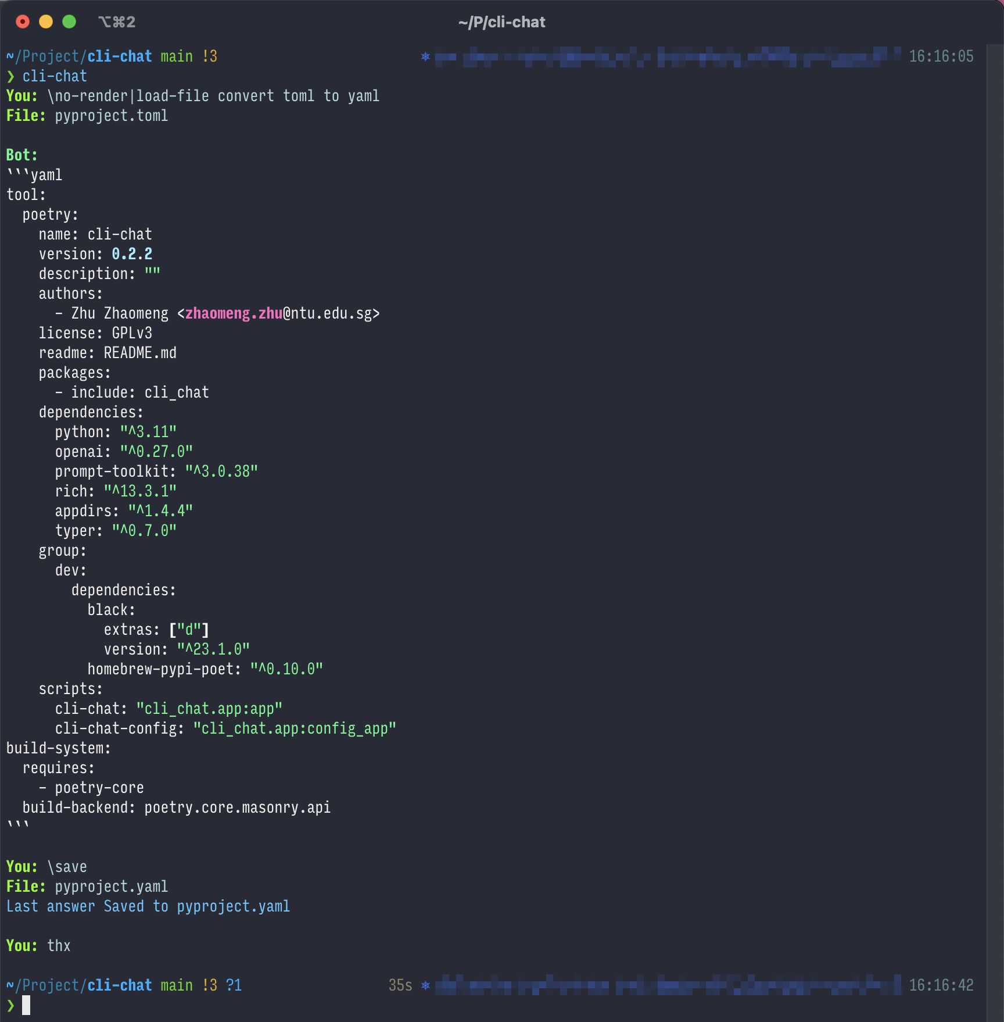
Task: Click the typer "^0.7.0" value
Action: click(144, 531)
